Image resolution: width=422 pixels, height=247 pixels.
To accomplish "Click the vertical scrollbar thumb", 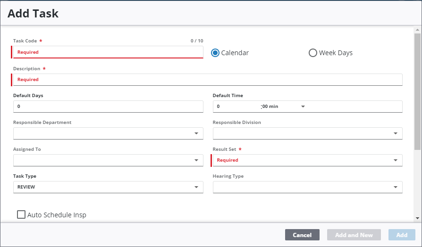I will [417, 90].
